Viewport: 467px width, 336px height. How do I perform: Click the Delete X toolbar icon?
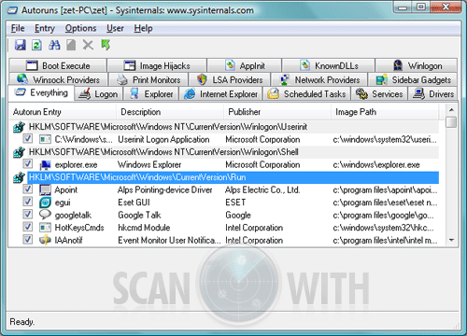[88, 45]
